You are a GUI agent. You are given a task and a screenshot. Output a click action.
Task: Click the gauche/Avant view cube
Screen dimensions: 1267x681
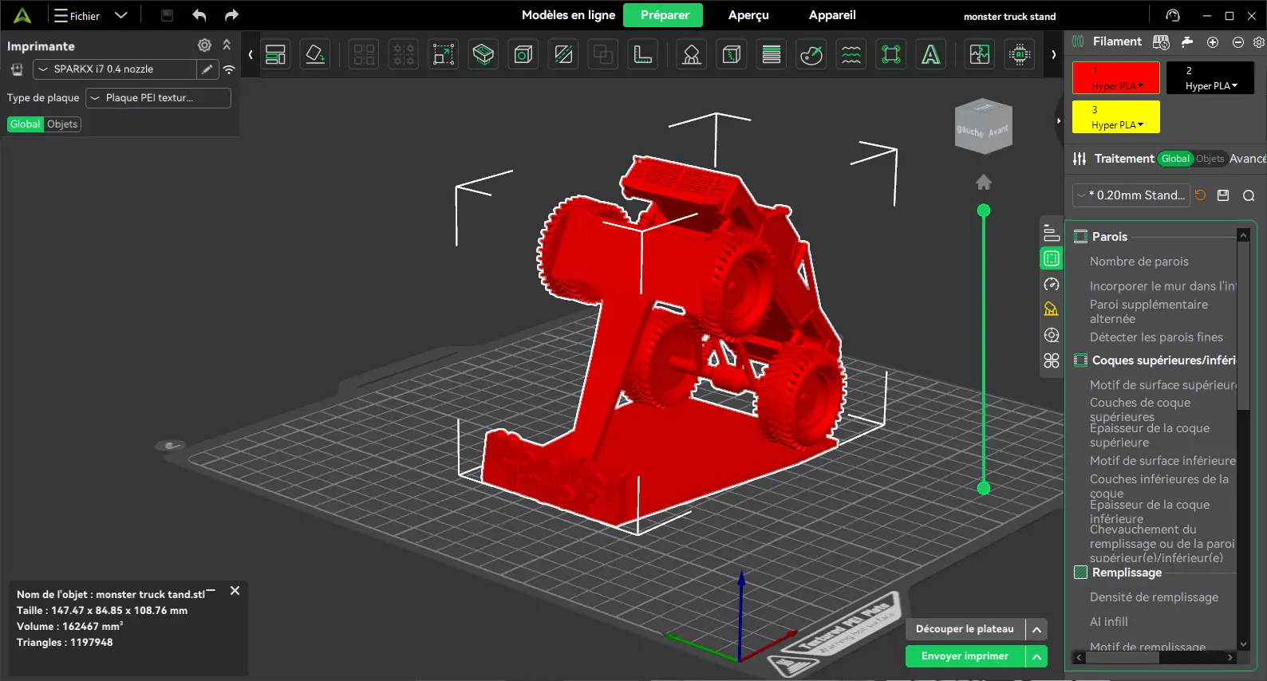(x=983, y=126)
